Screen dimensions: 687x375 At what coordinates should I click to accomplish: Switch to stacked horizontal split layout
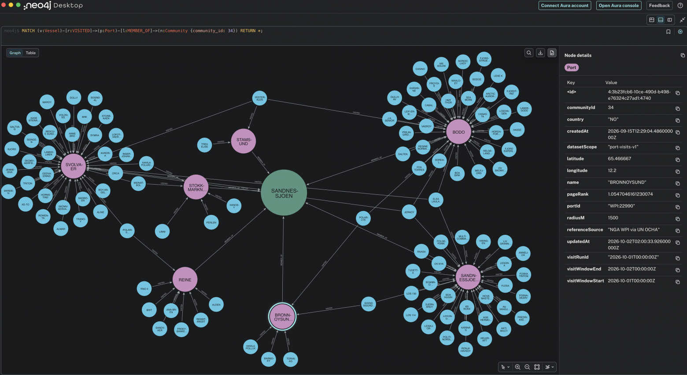point(661,20)
